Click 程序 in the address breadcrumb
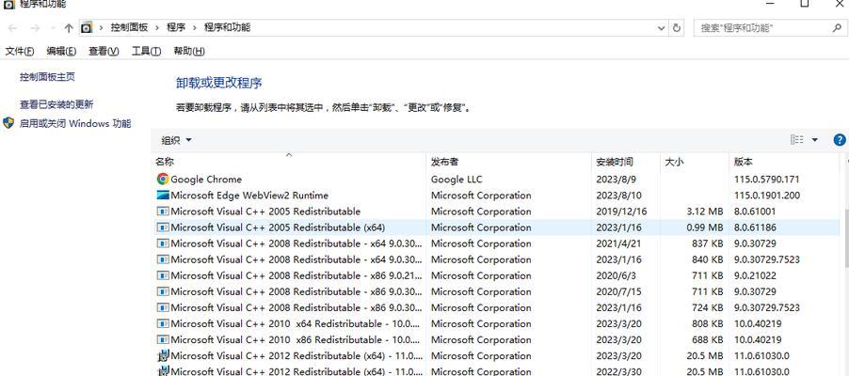849x376 pixels. coord(176,27)
